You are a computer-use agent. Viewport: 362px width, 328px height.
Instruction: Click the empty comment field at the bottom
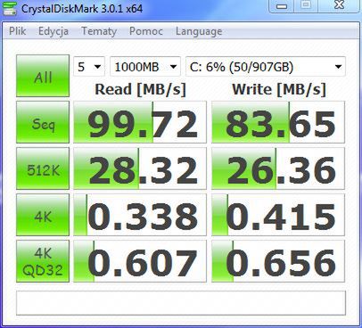pos(181,303)
